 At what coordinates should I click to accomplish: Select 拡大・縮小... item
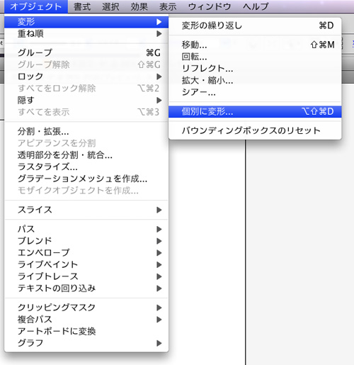[255, 80]
